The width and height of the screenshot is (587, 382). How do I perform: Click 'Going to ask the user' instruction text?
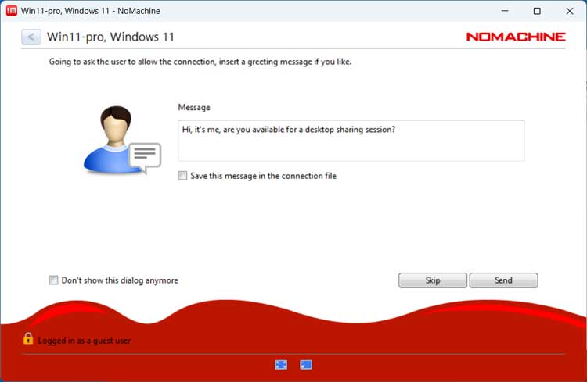[200, 62]
